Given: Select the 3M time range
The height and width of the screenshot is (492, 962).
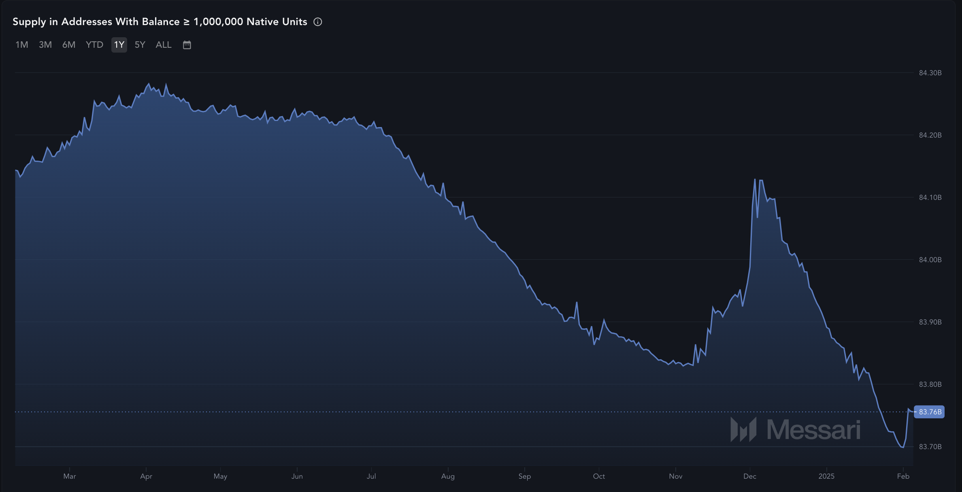Looking at the screenshot, I should (x=45, y=45).
